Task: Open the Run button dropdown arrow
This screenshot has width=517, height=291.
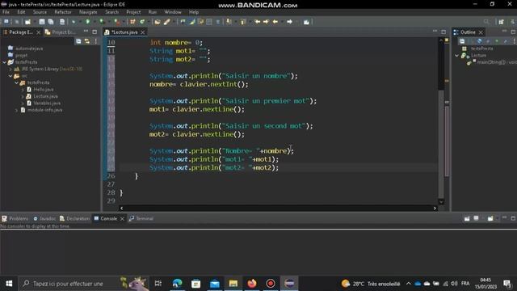Action: point(94,22)
